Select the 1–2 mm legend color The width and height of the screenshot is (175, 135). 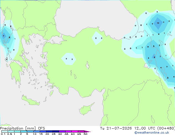[x=17, y=131]
